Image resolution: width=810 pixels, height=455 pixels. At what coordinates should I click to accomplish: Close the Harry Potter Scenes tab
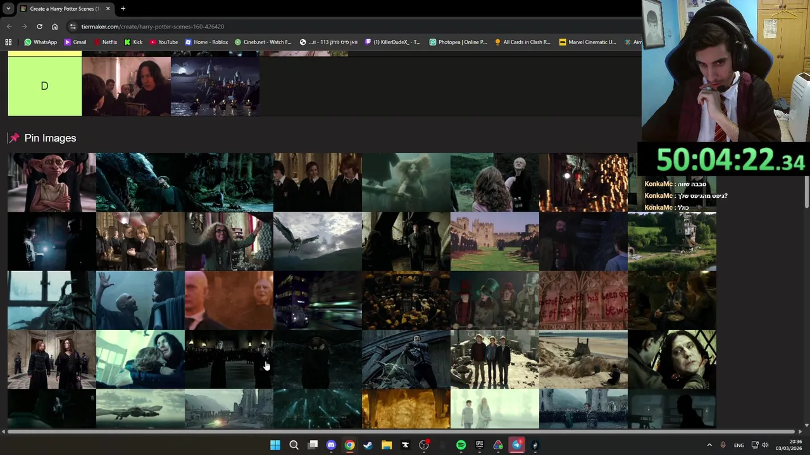[x=108, y=8]
